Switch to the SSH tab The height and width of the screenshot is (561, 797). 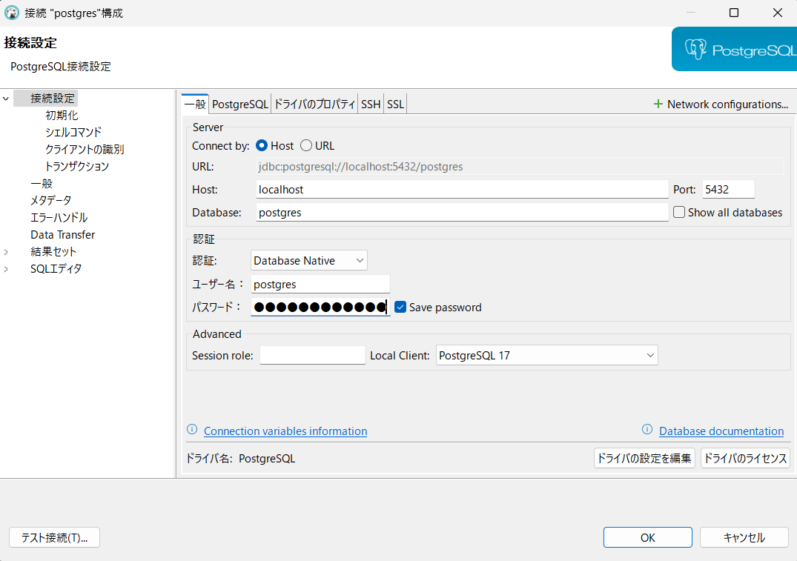(371, 104)
